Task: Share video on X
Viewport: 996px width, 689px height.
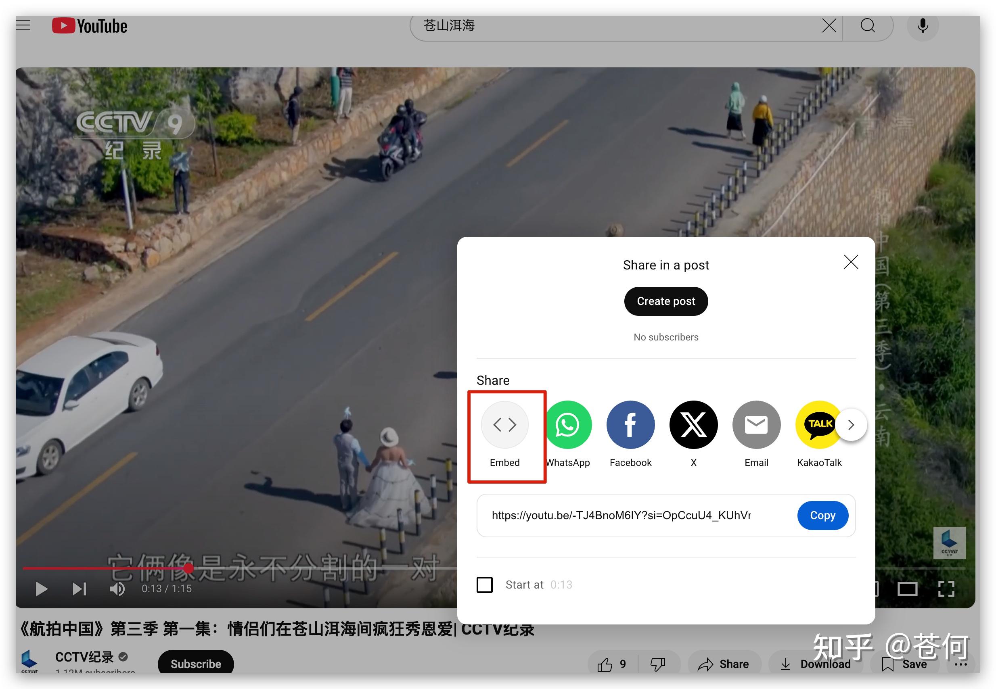Action: tap(693, 424)
